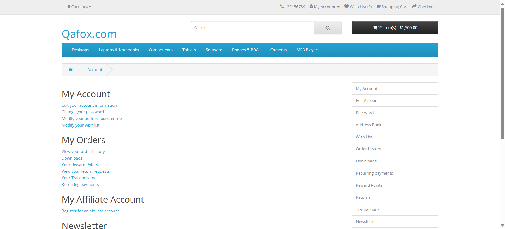Open Your Transactions link
The height and width of the screenshot is (229, 505).
pos(78,178)
